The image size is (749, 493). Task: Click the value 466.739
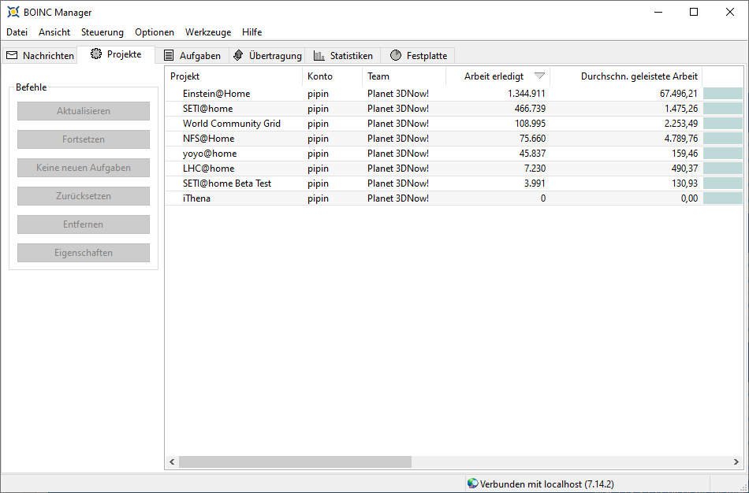[x=530, y=109]
